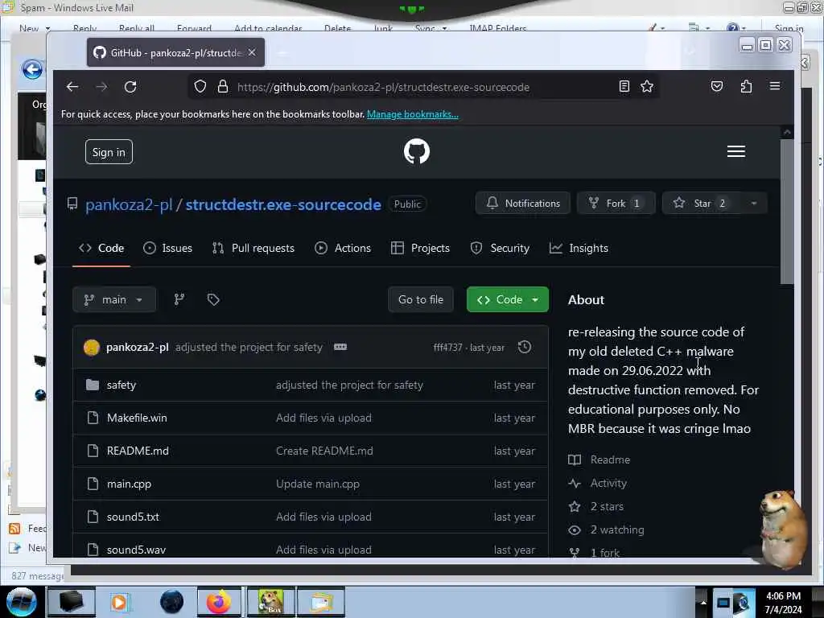Open tracking protection shield icon
This screenshot has width=824, height=618.
tap(200, 87)
